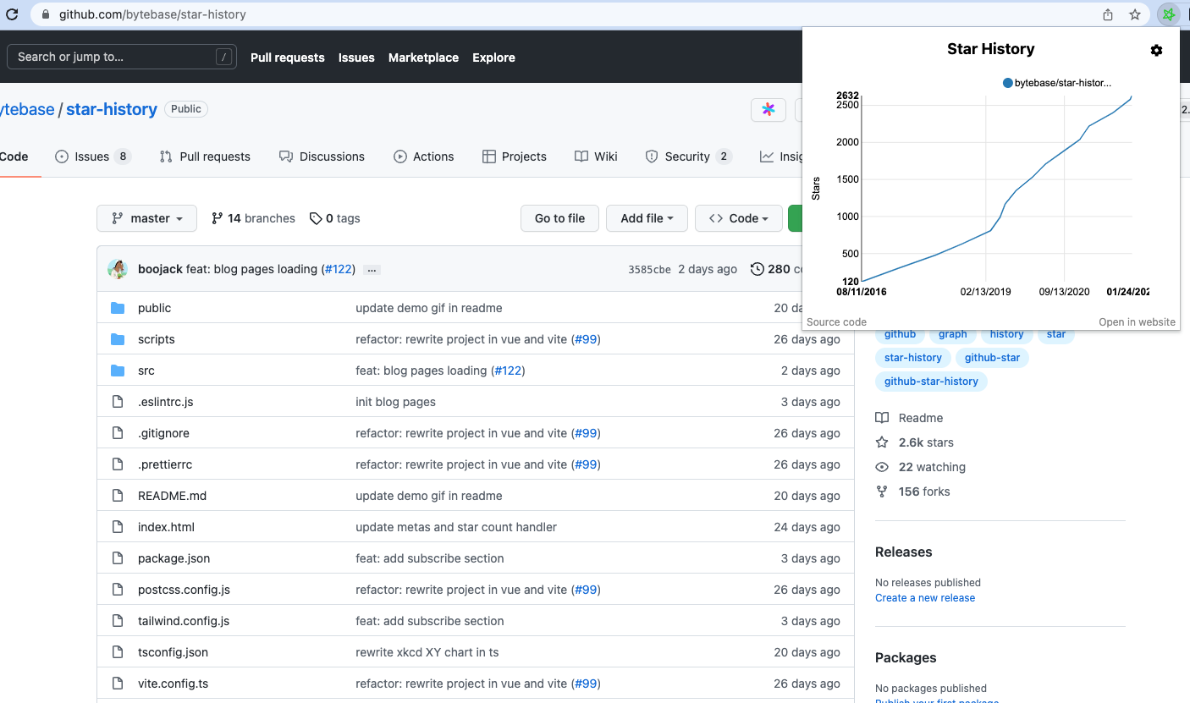Click the src folder icon

[x=118, y=371]
